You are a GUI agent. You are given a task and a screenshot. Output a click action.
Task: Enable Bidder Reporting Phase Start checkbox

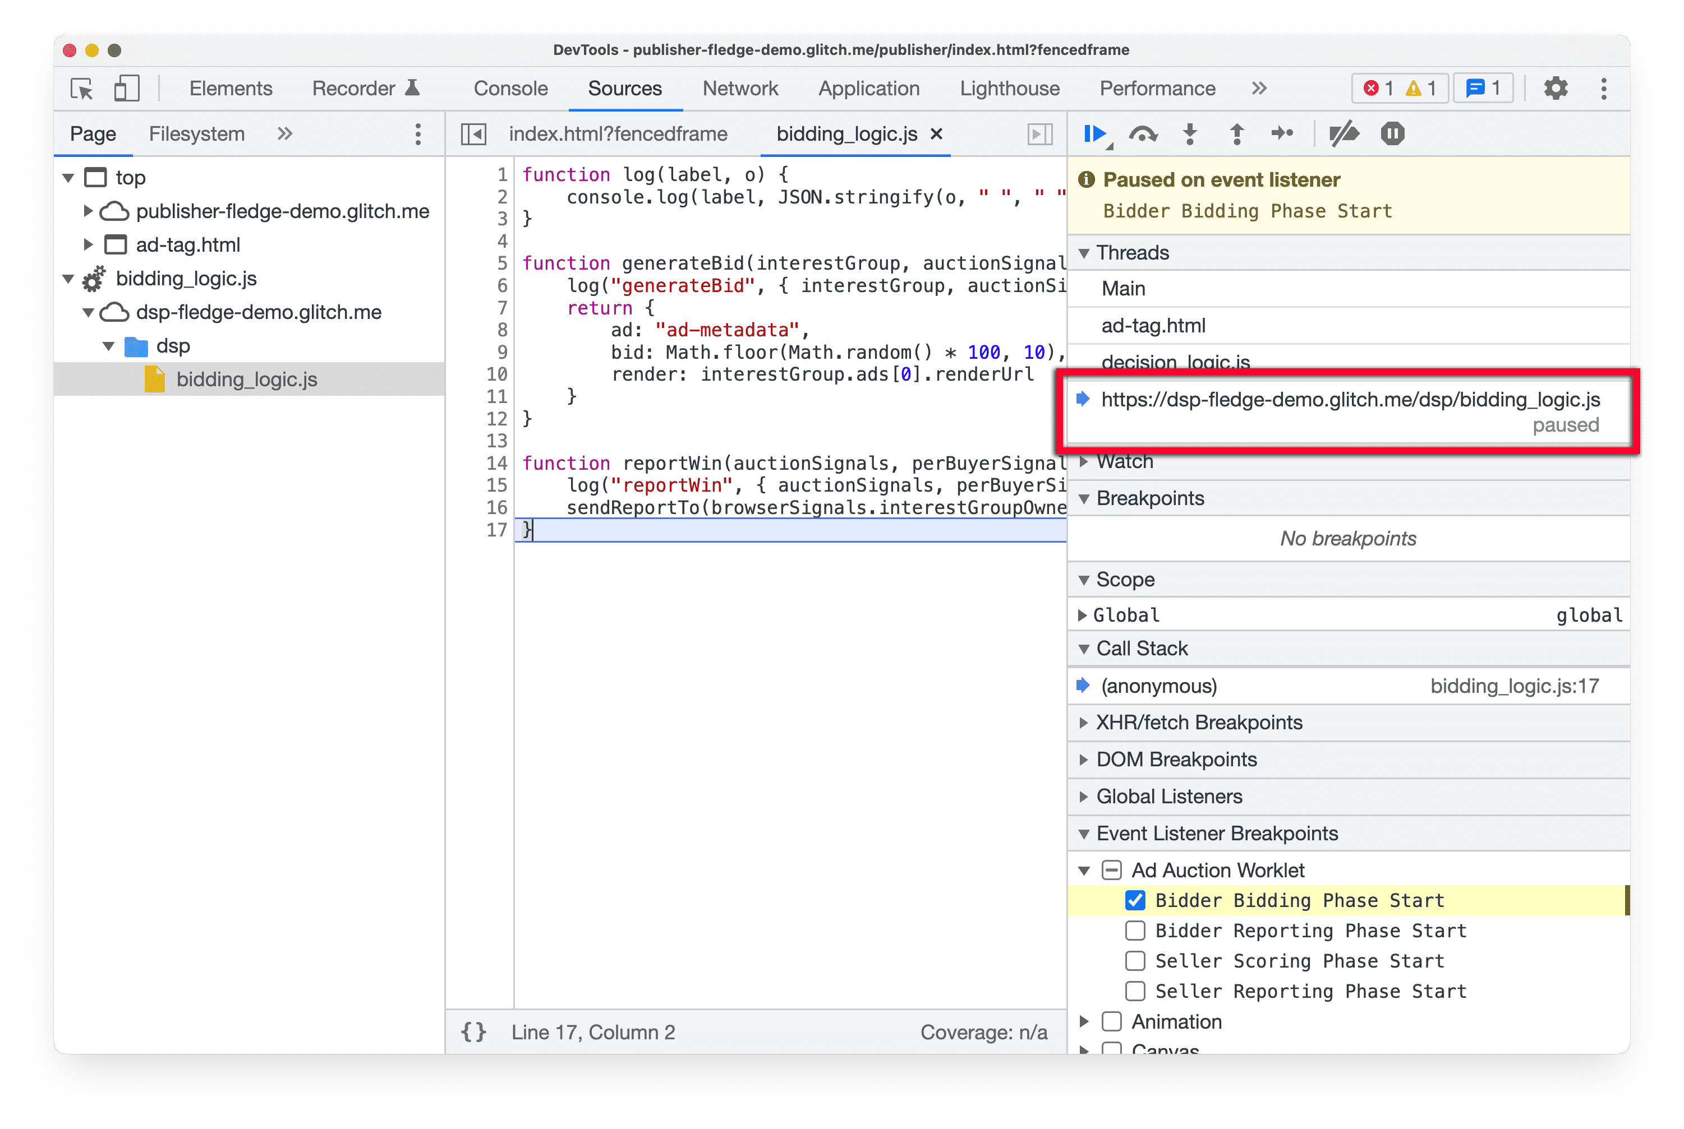pyautogui.click(x=1134, y=930)
